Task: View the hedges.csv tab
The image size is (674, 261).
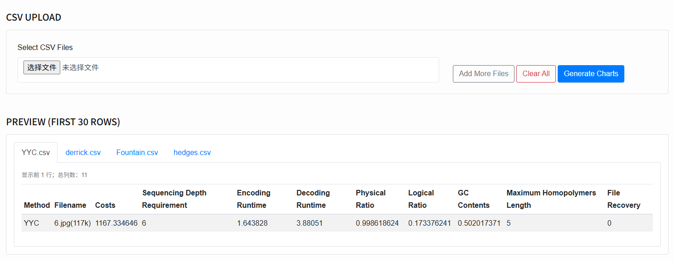Action: tap(192, 153)
